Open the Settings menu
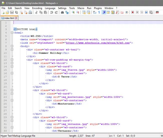Screen dimensions: 163x138 click(x=62, y=8)
